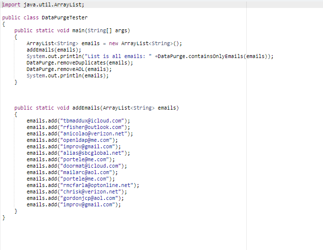Click the alias@sbcglobal.net add line
323x250 pixels.
(x=78, y=153)
